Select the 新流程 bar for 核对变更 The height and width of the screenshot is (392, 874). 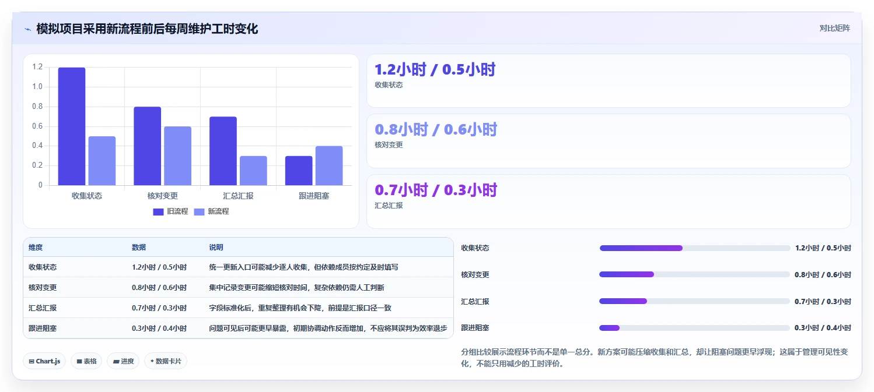178,156
